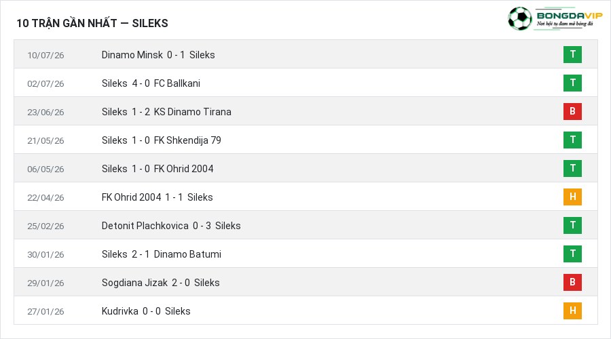Select the Sileks 1 - 0 FK Shkendija 79 row
Viewport: 611px width, 339px height.
pyautogui.click(x=306, y=140)
